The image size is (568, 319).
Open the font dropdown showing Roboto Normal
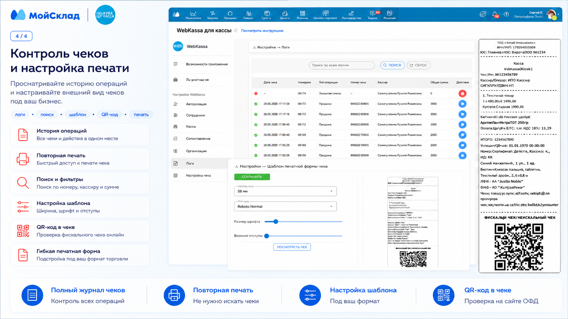(x=285, y=206)
